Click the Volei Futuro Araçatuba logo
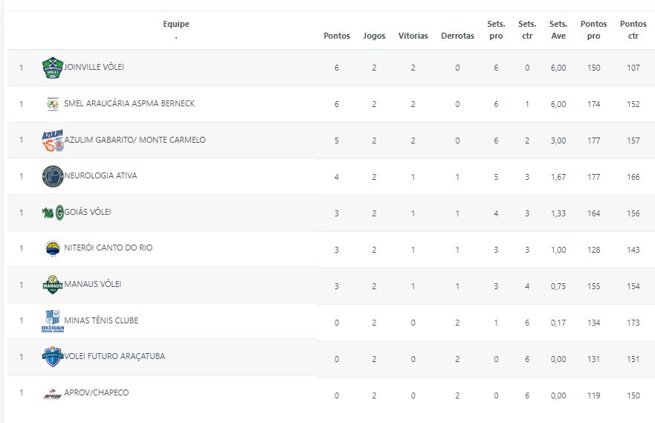Viewport: 655px width, 423px height. click(53, 357)
